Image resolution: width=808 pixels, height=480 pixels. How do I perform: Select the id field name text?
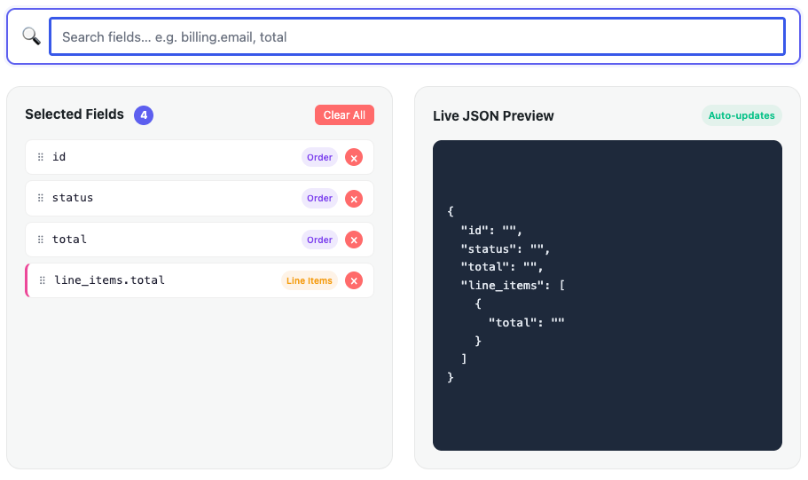[x=59, y=157]
